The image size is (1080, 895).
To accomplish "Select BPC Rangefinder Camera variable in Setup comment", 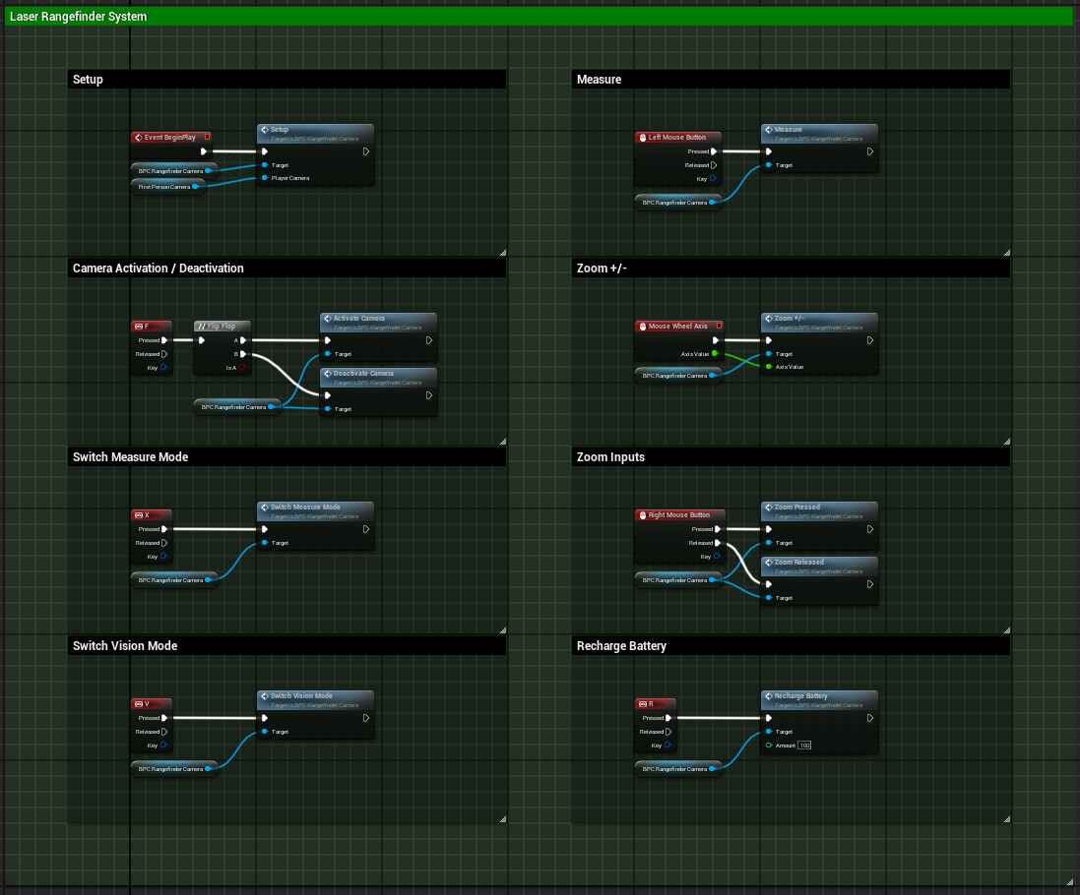I will tap(174, 170).
